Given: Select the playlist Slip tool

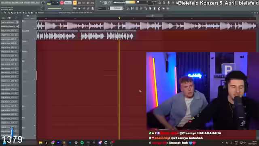Looking at the screenshot, I should coord(20,13).
